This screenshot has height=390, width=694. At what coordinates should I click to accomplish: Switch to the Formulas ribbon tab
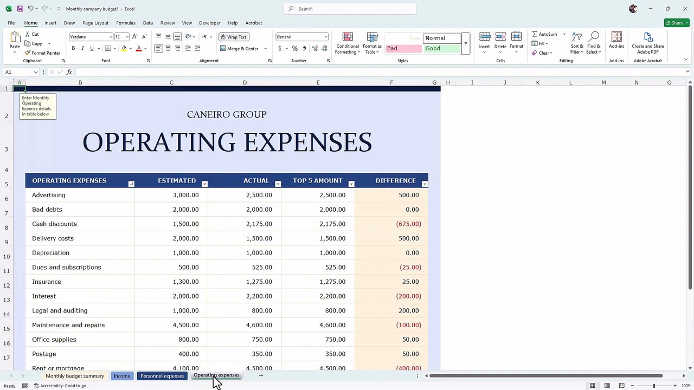click(x=126, y=23)
